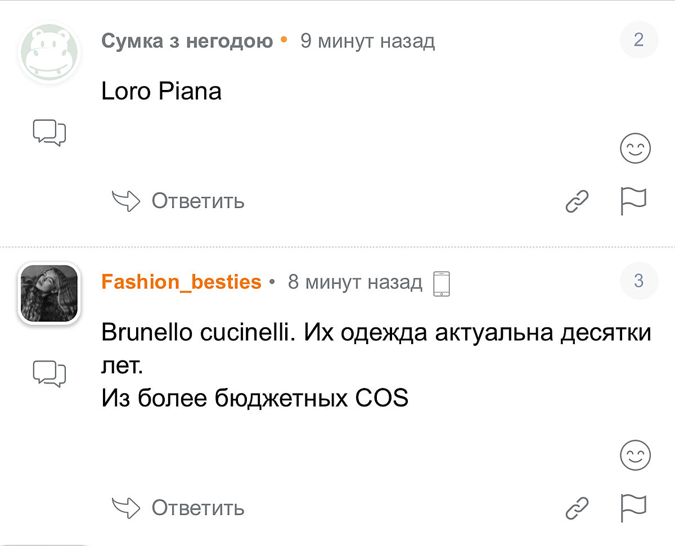
Task: Report the Brunello cucinelli comment with flag
Action: (x=634, y=508)
